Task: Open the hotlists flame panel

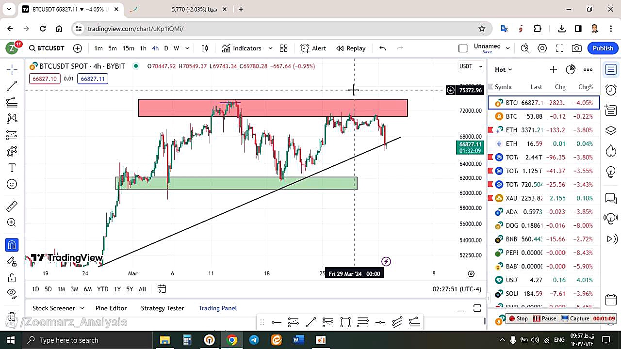Action: [x=611, y=151]
